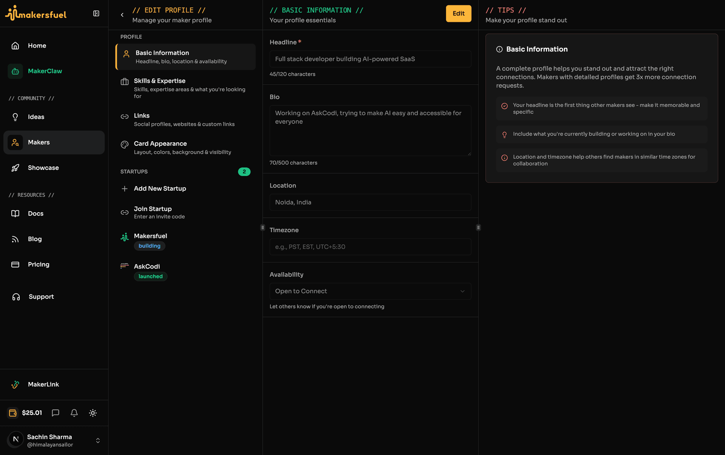Click the location tip info icon
The image size is (725, 455).
[x=504, y=158]
